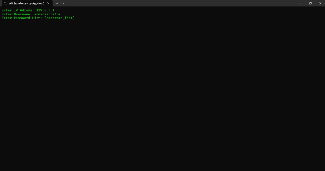The width and height of the screenshot is (325, 171).
Task: Click the Username: label on the second line
Action: [23, 14]
